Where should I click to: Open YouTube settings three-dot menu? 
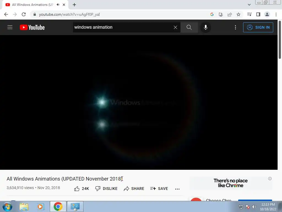(235, 27)
